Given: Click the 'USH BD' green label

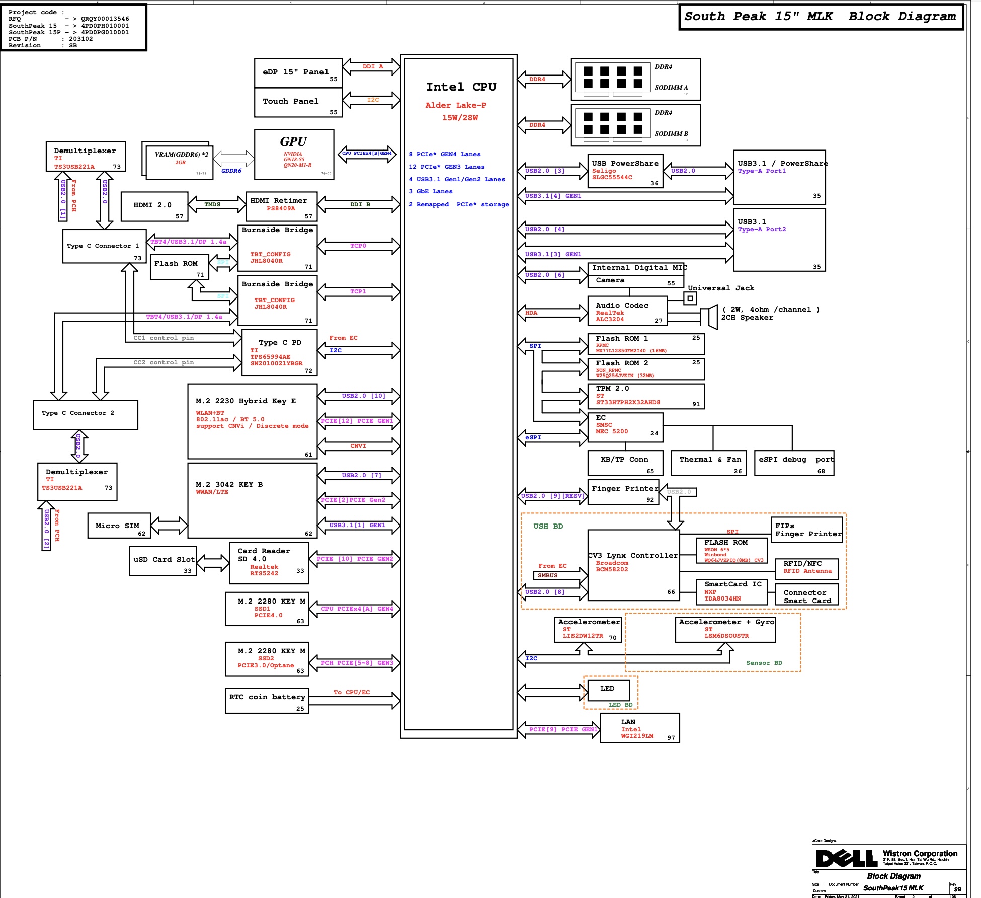Looking at the screenshot, I should click(x=548, y=526).
